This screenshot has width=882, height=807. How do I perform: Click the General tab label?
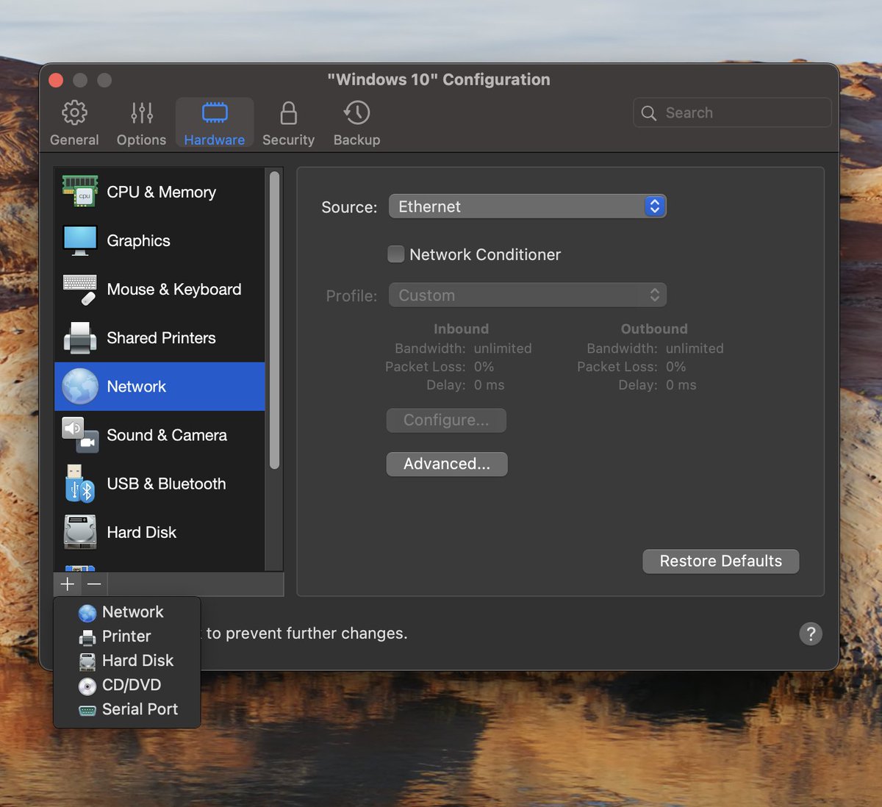74,140
